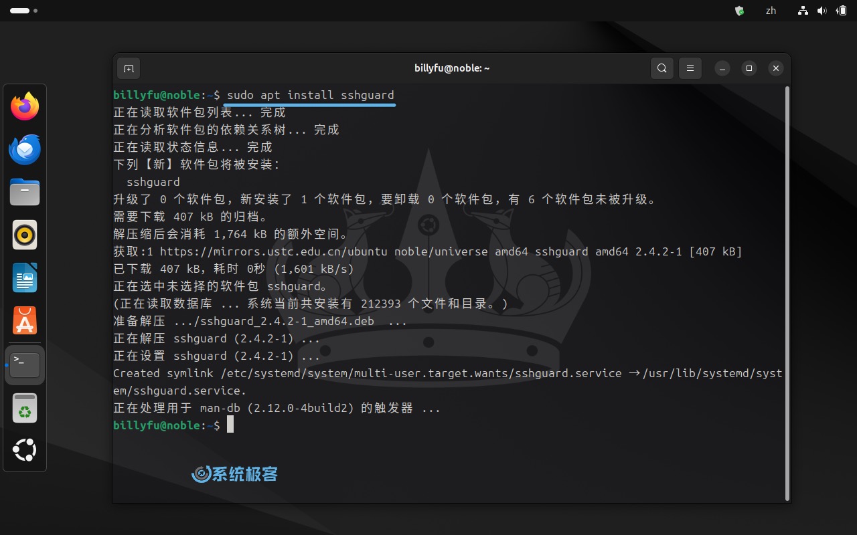Click the line '下列【新】软件包将被安装:'
857x535 pixels.
click(197, 165)
